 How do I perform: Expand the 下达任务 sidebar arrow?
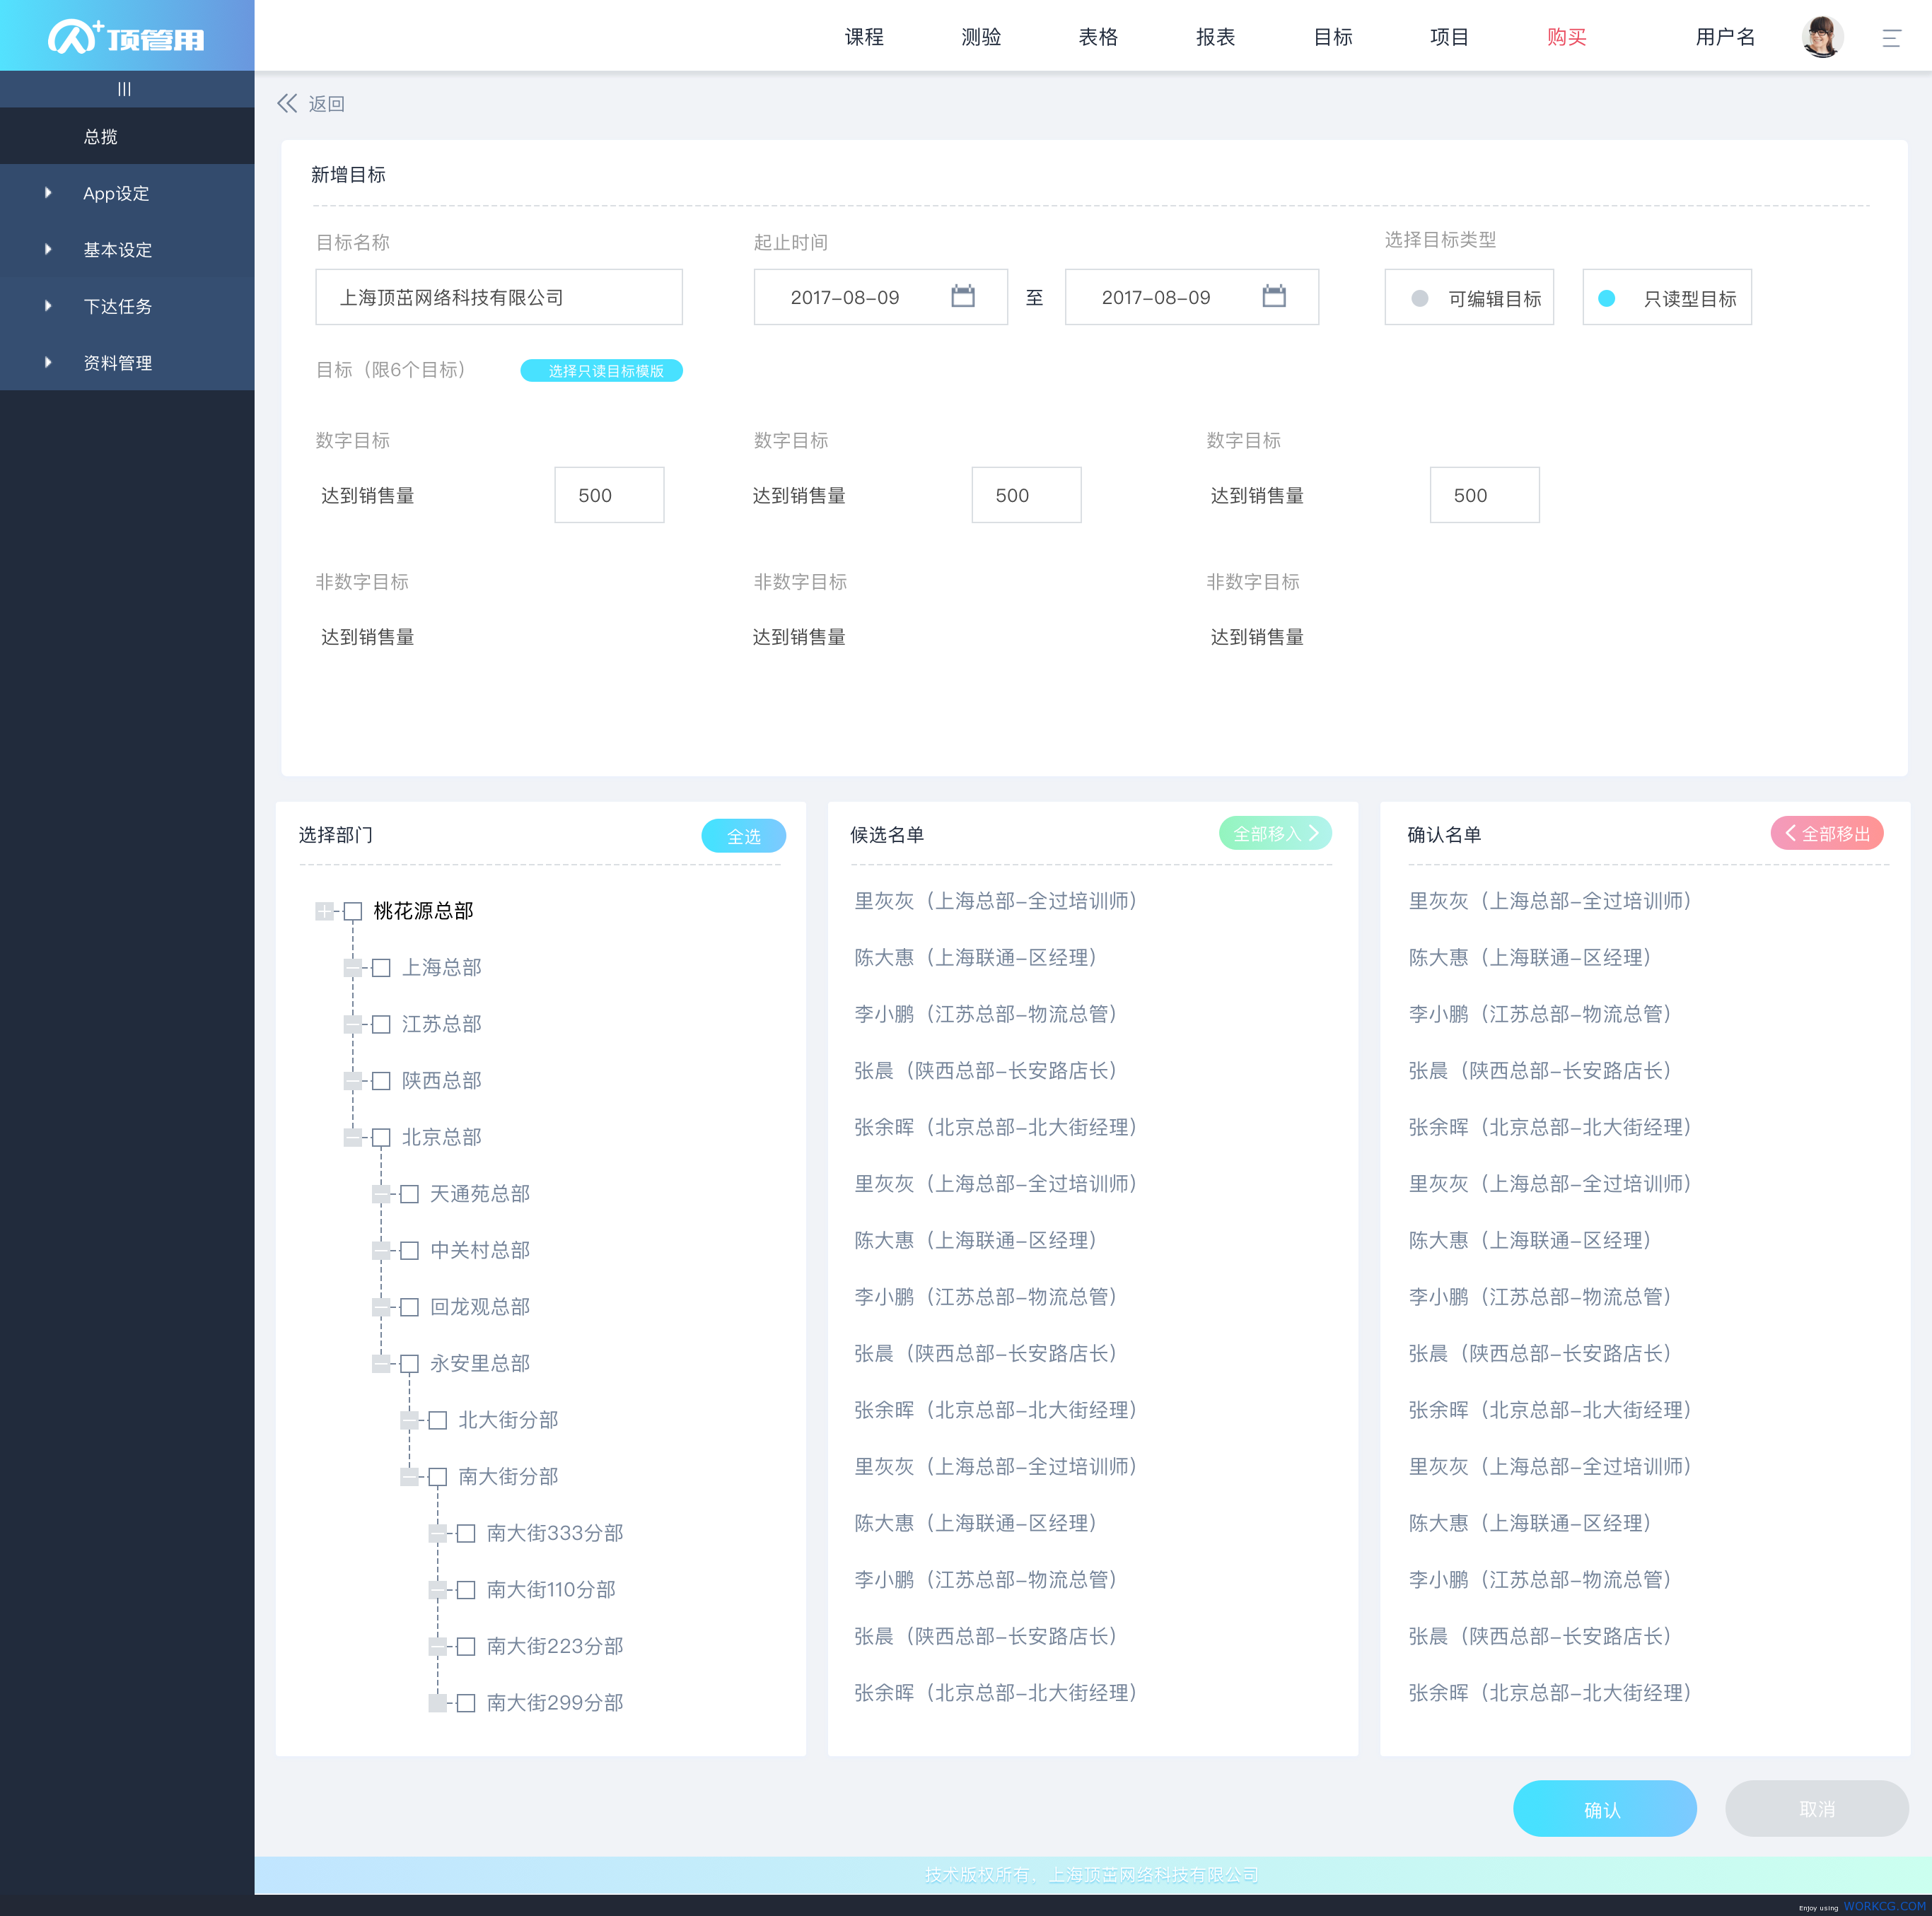click(x=48, y=306)
